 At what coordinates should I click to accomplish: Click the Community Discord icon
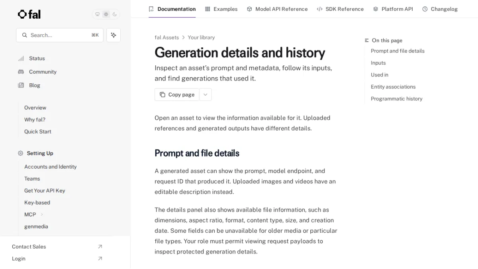21,72
